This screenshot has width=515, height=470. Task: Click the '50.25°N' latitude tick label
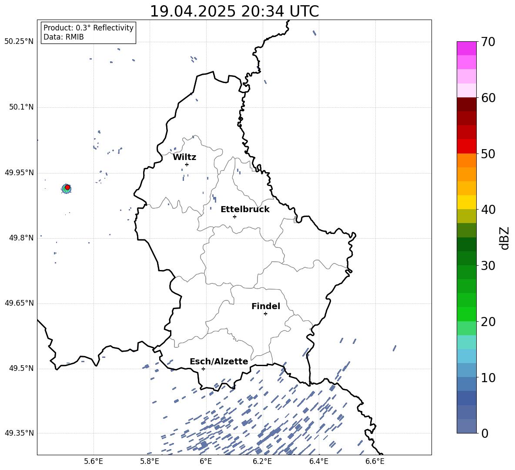click(19, 42)
